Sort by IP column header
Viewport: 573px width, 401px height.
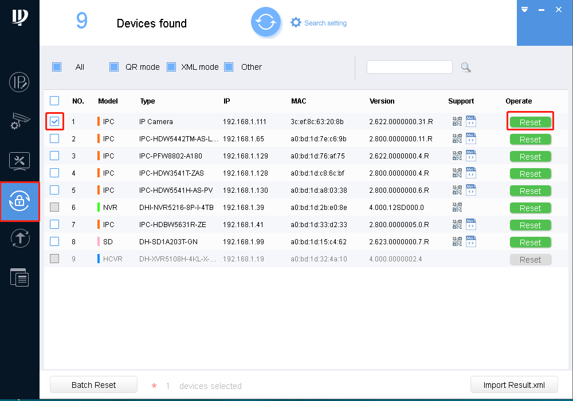(x=226, y=101)
